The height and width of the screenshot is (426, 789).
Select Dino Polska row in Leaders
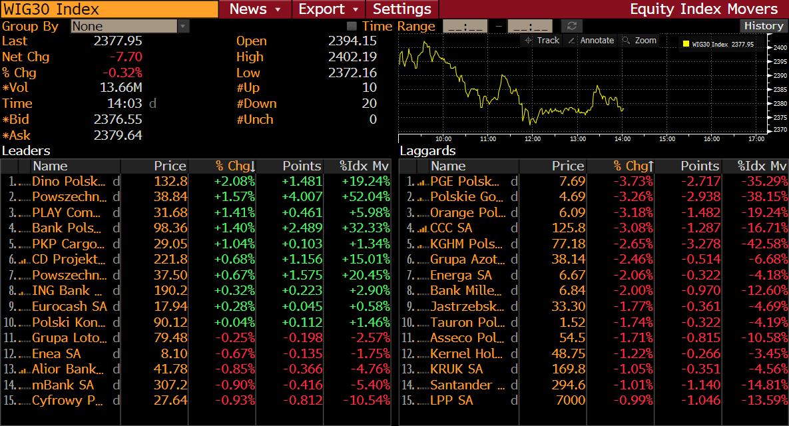click(x=196, y=182)
